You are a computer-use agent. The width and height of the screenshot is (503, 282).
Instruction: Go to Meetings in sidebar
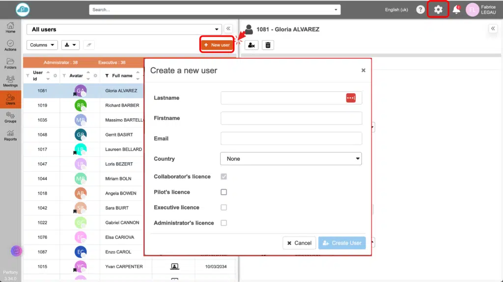coord(10,81)
